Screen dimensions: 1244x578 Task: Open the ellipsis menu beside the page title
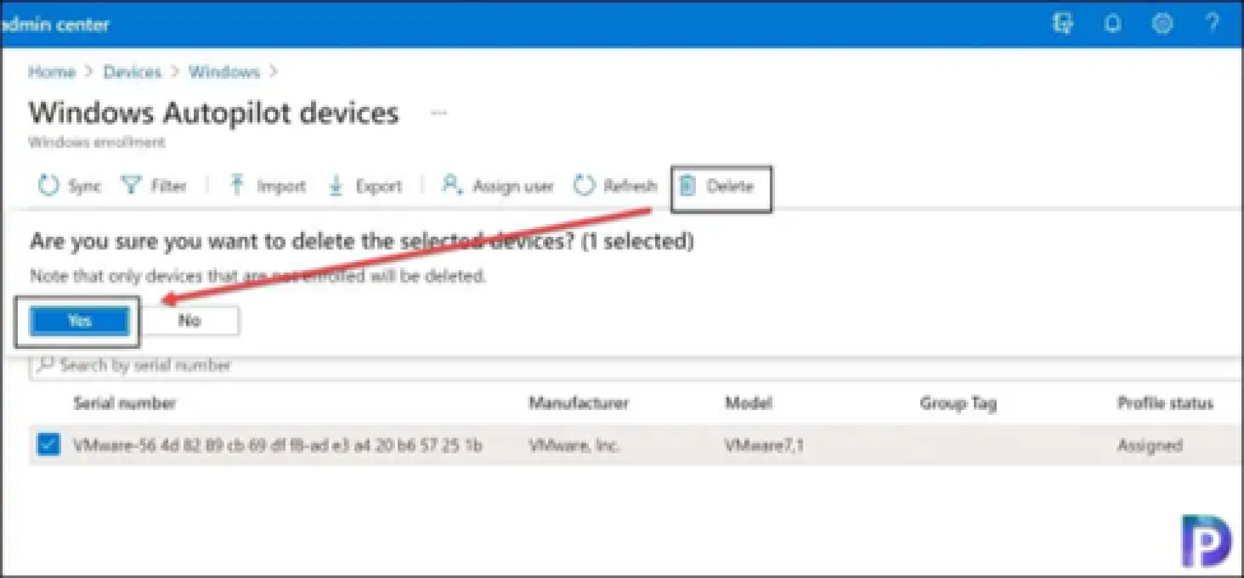point(439,113)
